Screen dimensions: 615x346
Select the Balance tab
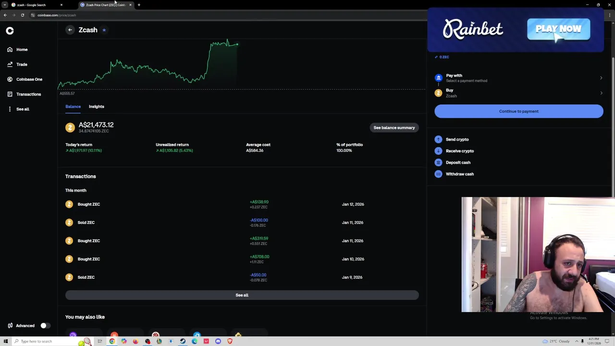coord(73,107)
